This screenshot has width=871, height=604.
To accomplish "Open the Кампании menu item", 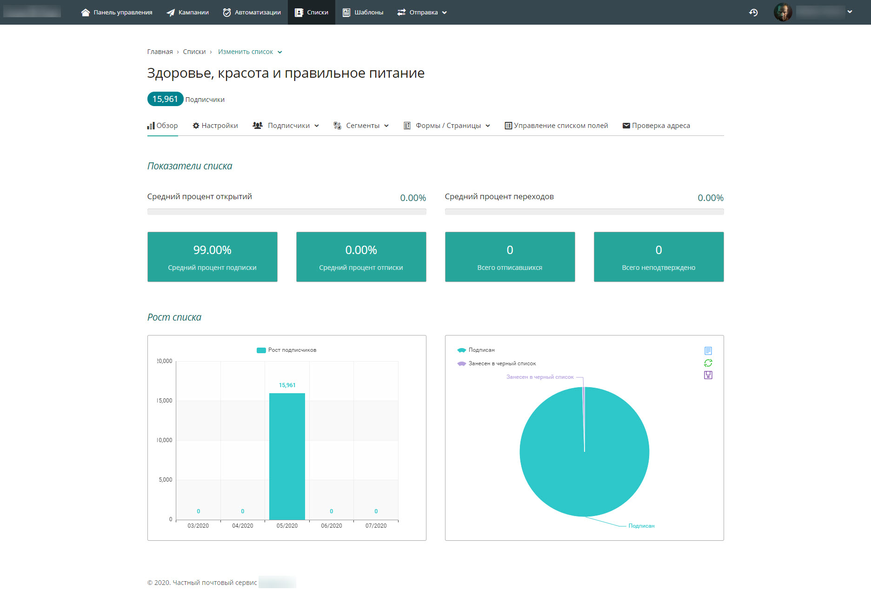I will 187,13.
